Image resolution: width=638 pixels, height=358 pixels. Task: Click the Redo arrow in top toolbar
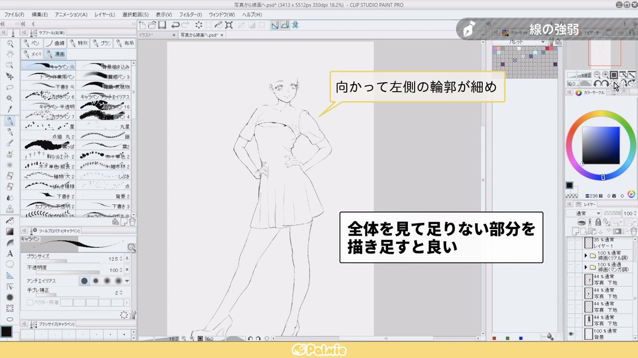[185, 25]
